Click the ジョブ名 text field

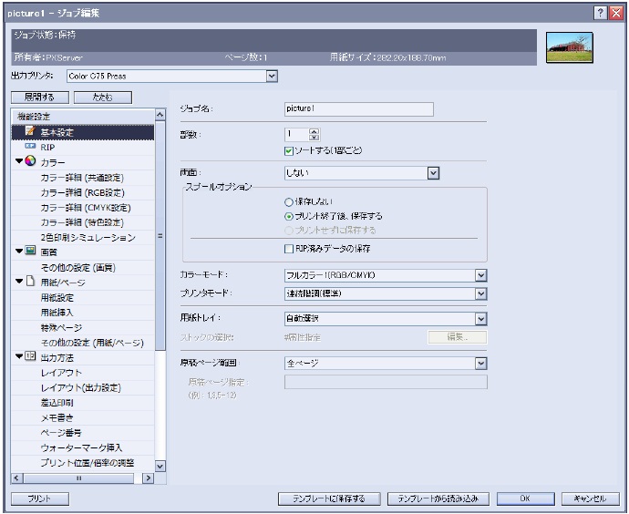click(358, 110)
